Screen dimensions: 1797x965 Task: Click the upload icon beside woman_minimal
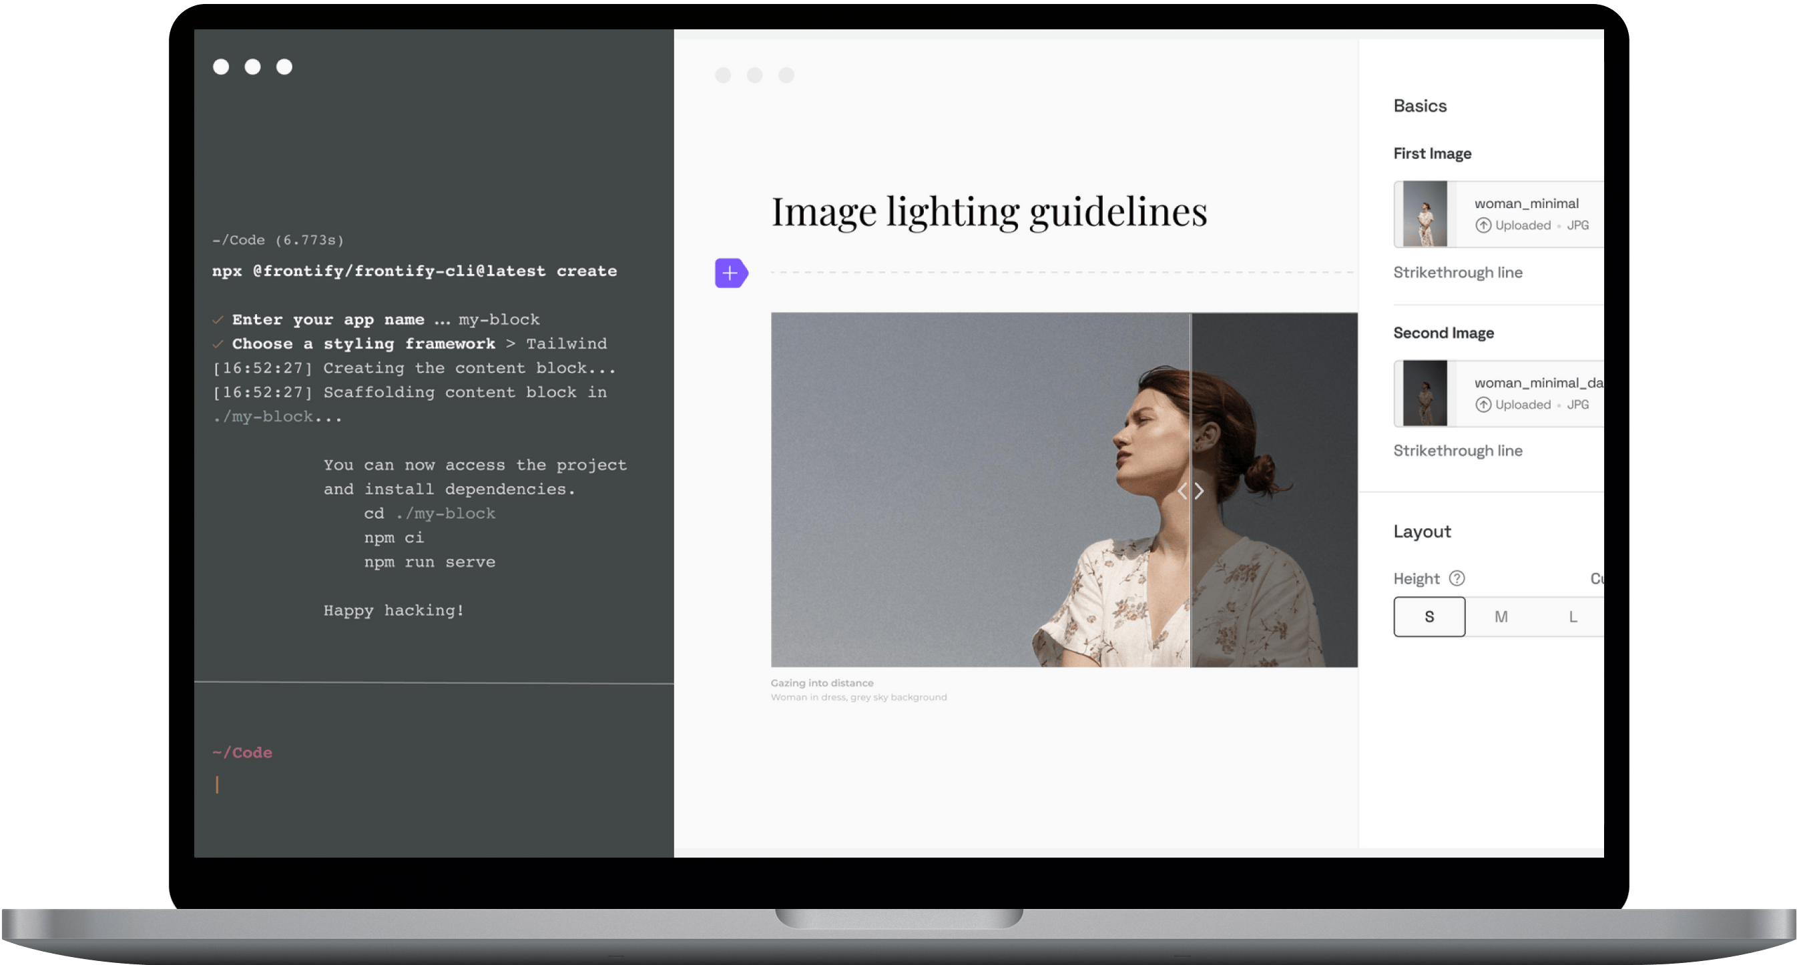pyautogui.click(x=1483, y=225)
